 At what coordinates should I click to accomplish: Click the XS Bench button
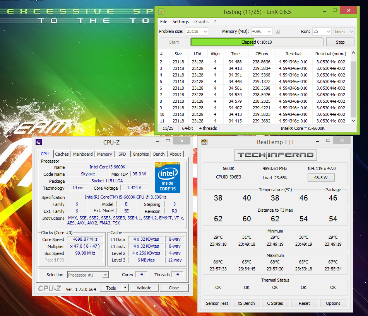(246, 303)
